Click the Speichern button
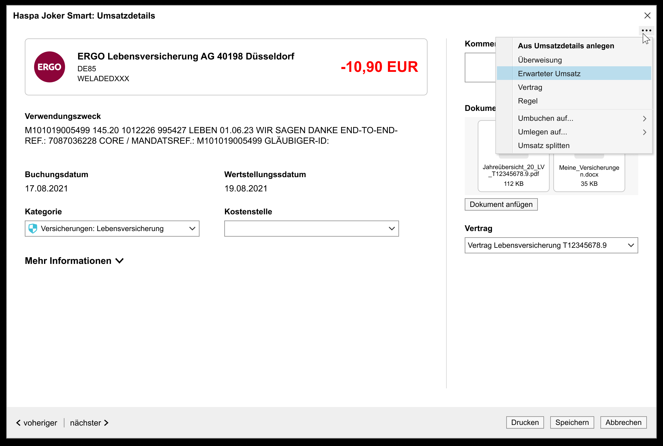663x446 pixels. [x=572, y=422]
